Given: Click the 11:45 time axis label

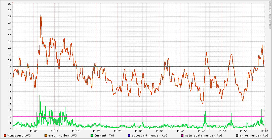Looking at the screenshot, I should coord(201,131).
